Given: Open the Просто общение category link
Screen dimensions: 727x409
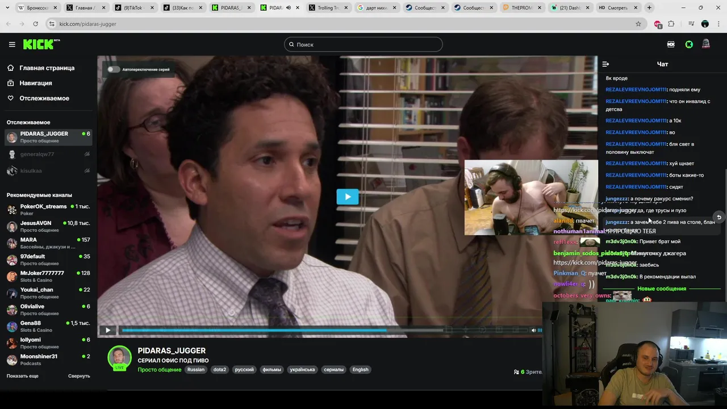Looking at the screenshot, I should click(x=160, y=370).
